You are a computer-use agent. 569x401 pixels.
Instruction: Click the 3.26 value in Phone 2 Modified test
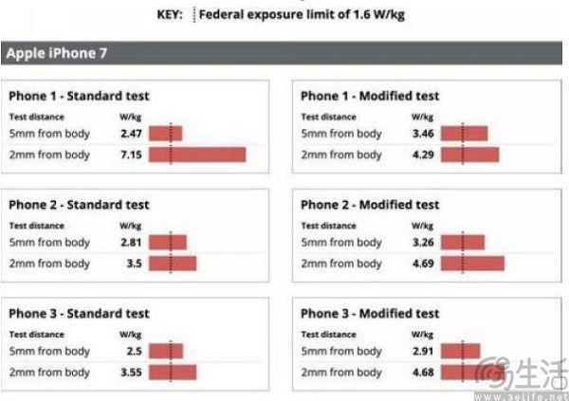pos(423,242)
